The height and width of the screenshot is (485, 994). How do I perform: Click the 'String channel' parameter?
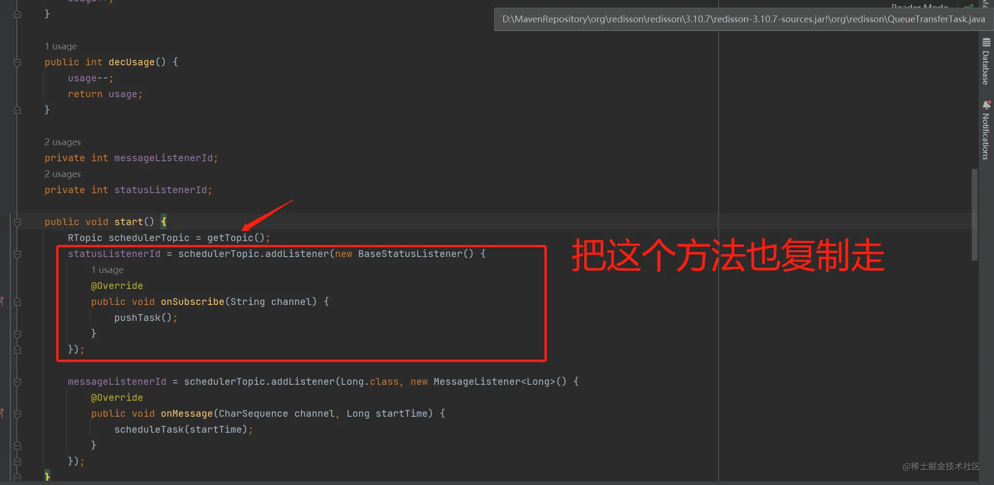[271, 302]
